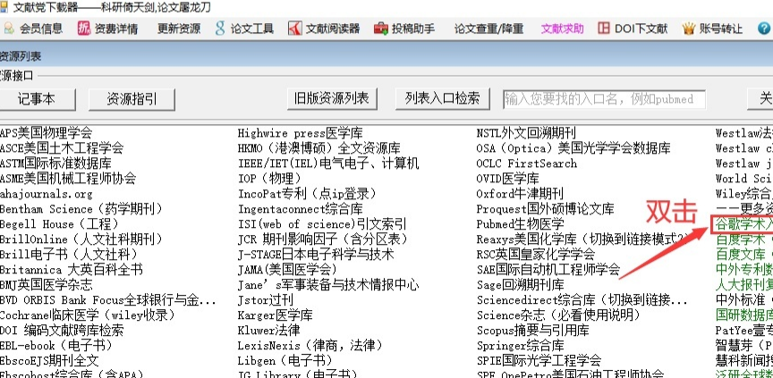Select Oxford牛津期刊 entry
Image resolution: width=773 pixels, height=378 pixels.
pos(520,193)
